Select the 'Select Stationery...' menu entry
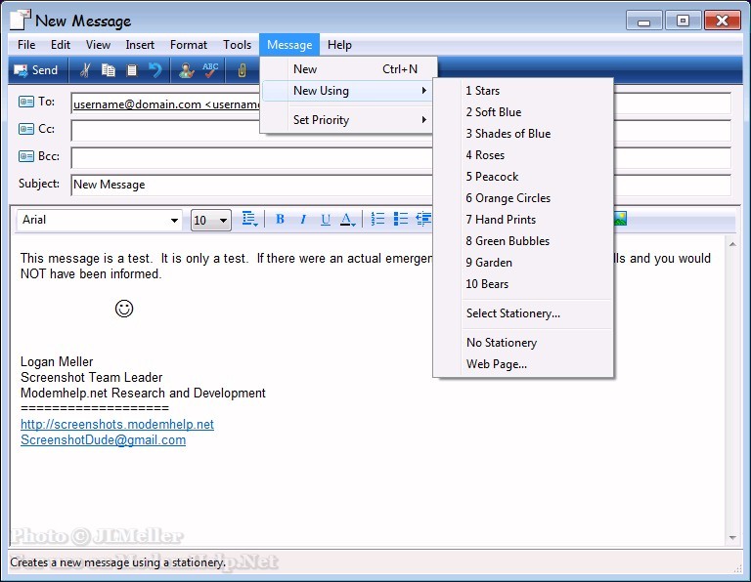The image size is (751, 582). click(512, 313)
